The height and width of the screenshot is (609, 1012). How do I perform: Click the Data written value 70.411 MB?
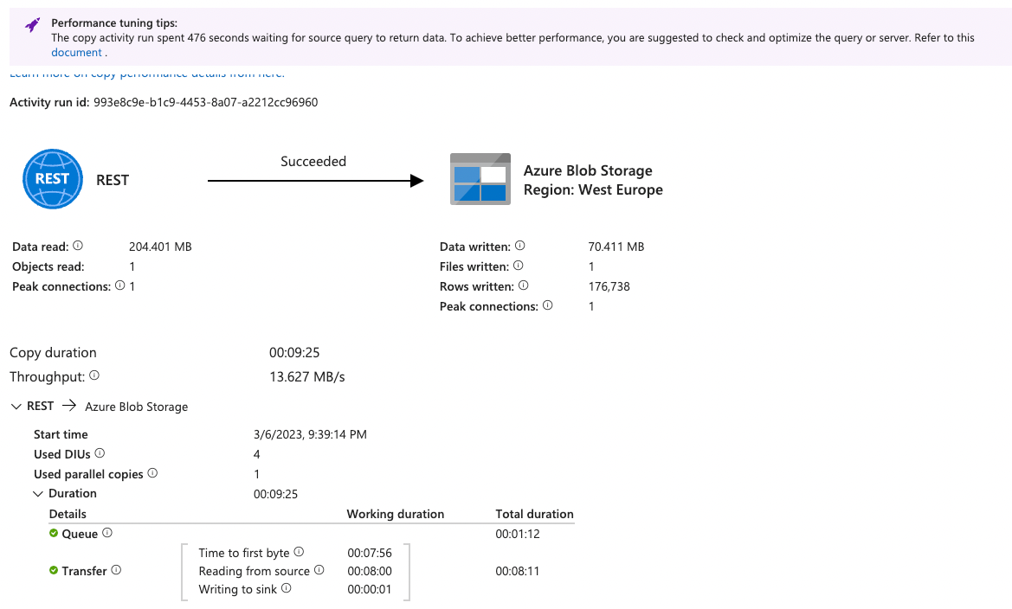[x=616, y=247]
